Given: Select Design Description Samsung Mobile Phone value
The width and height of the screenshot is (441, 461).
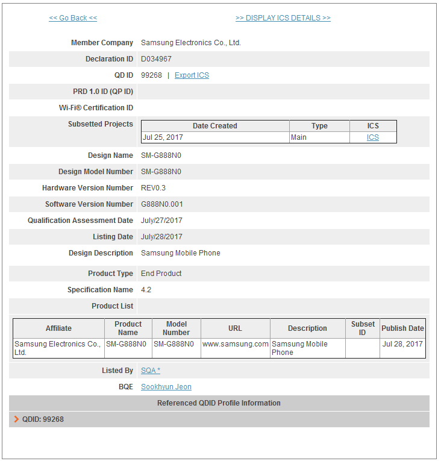Looking at the screenshot, I should [x=181, y=253].
